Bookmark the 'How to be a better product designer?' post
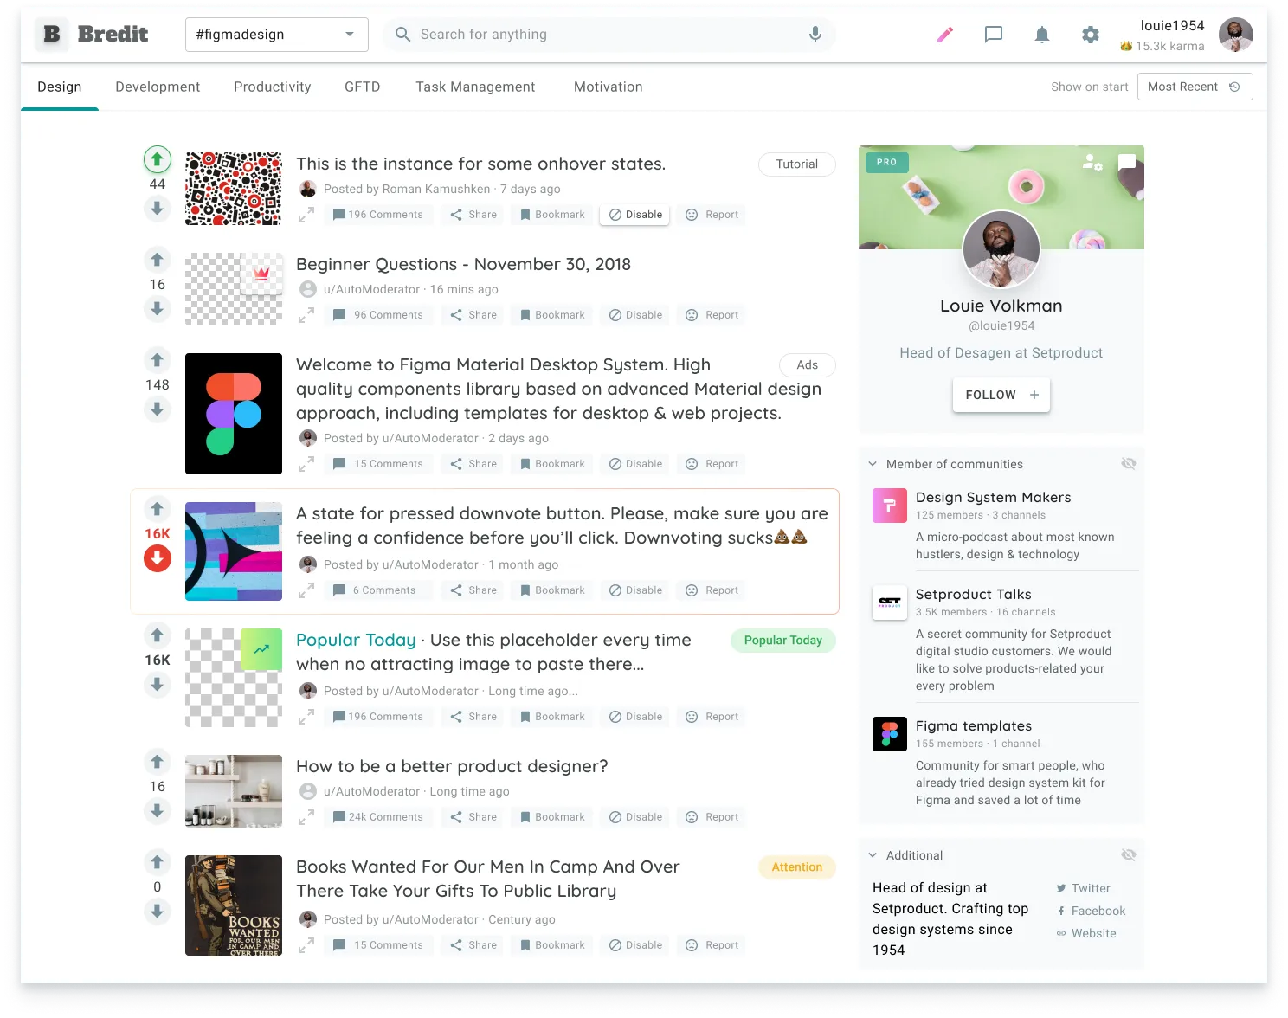1288x1018 pixels. click(551, 816)
